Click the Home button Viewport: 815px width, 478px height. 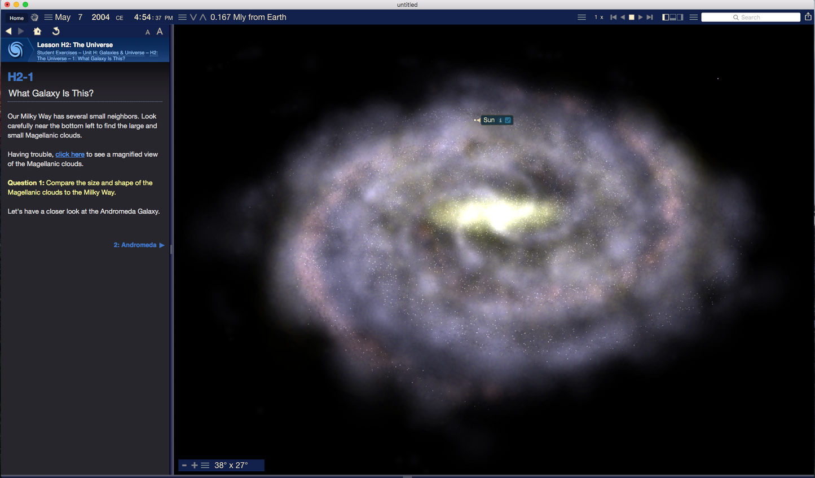click(16, 17)
